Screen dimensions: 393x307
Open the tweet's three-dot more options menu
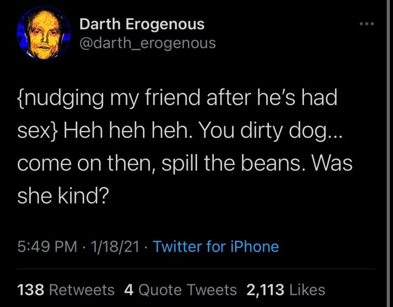point(368,25)
